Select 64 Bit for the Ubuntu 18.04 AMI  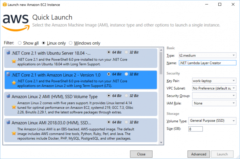pos(108,52)
